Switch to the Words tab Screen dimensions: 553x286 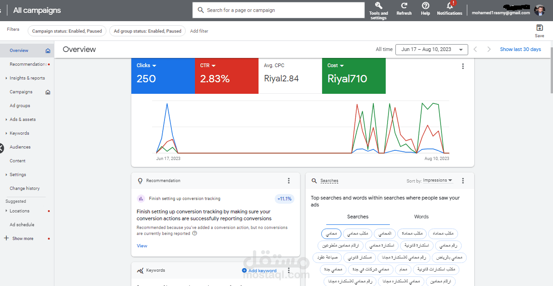[421, 217]
